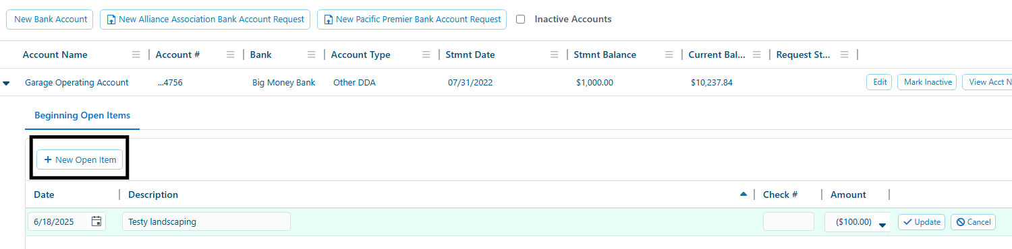Screen dimensions: 1012x249
Task: Click the empty Check # field
Action: 789,221
